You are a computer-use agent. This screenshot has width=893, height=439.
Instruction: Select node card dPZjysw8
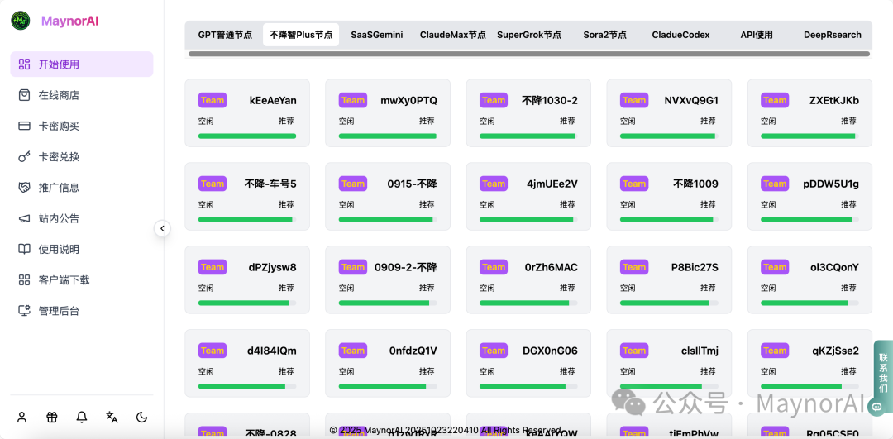[247, 279]
